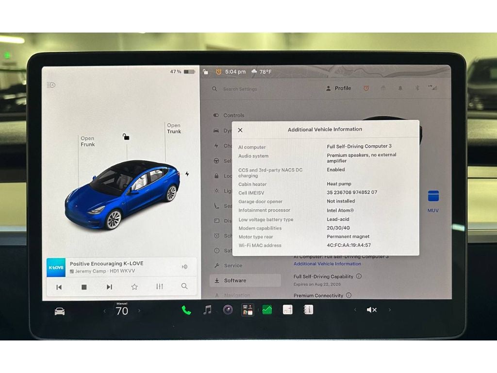Open the Toybox arcade app icon
This screenshot has width=497, height=373.
click(247, 309)
